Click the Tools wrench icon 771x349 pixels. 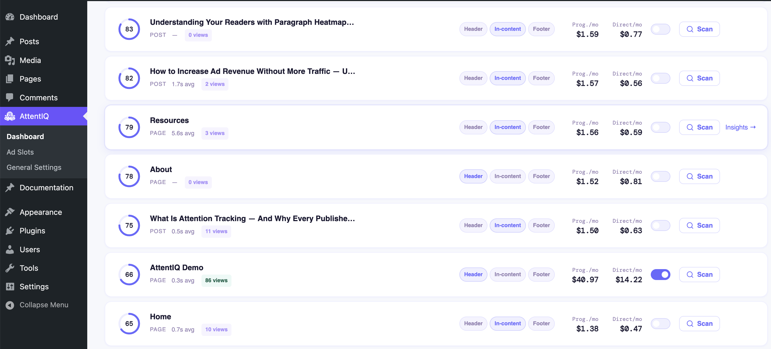coord(10,268)
